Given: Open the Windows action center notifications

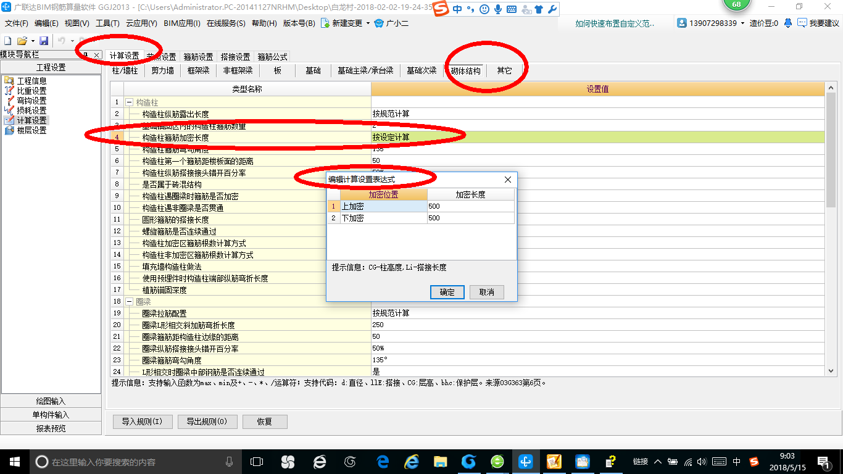Looking at the screenshot, I should coord(824,462).
